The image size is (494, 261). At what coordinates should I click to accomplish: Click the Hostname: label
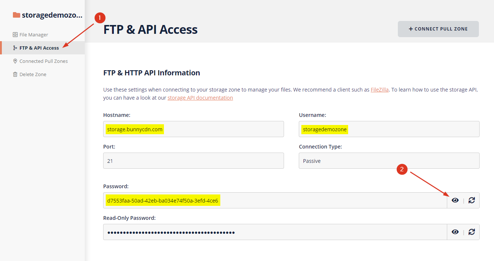pos(117,115)
